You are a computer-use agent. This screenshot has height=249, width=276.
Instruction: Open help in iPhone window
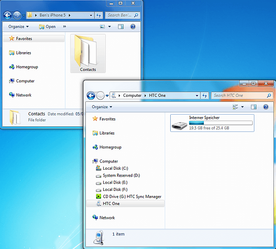tap(133, 27)
